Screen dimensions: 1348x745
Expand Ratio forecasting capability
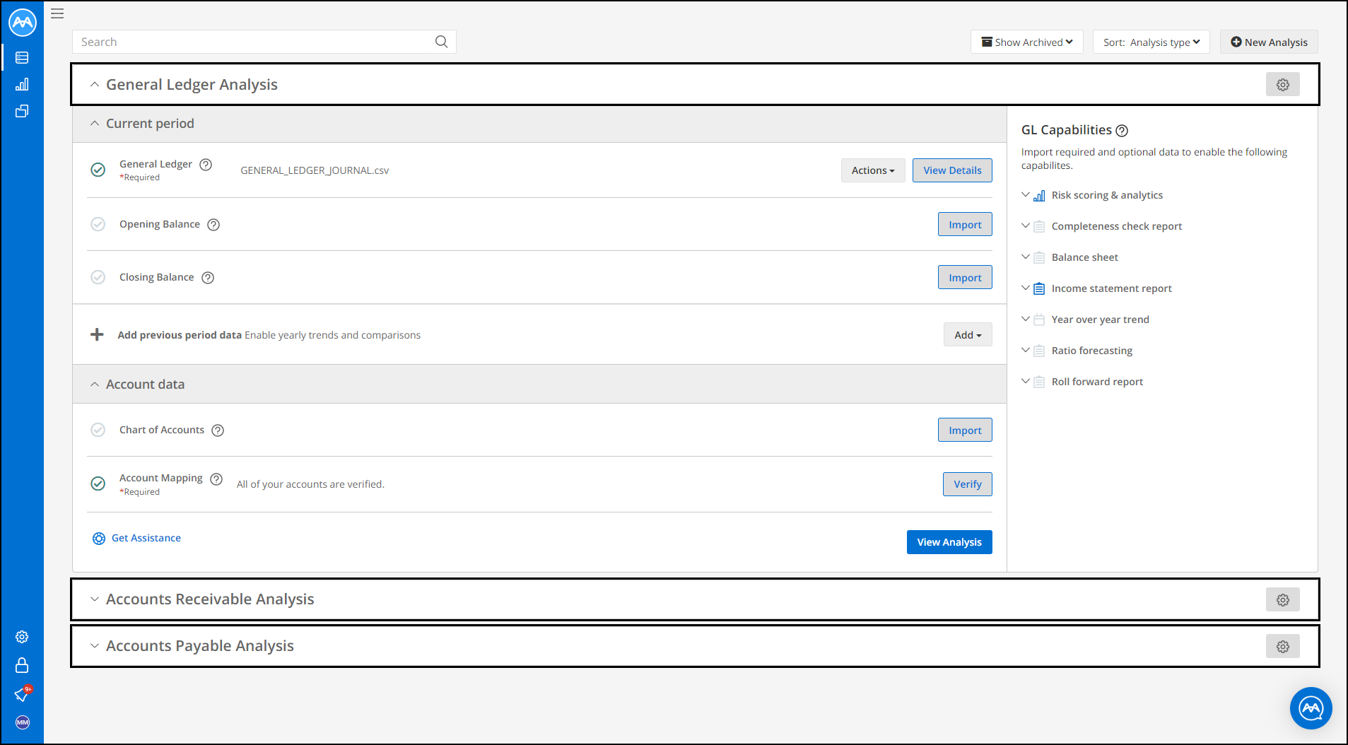pyautogui.click(x=1026, y=351)
